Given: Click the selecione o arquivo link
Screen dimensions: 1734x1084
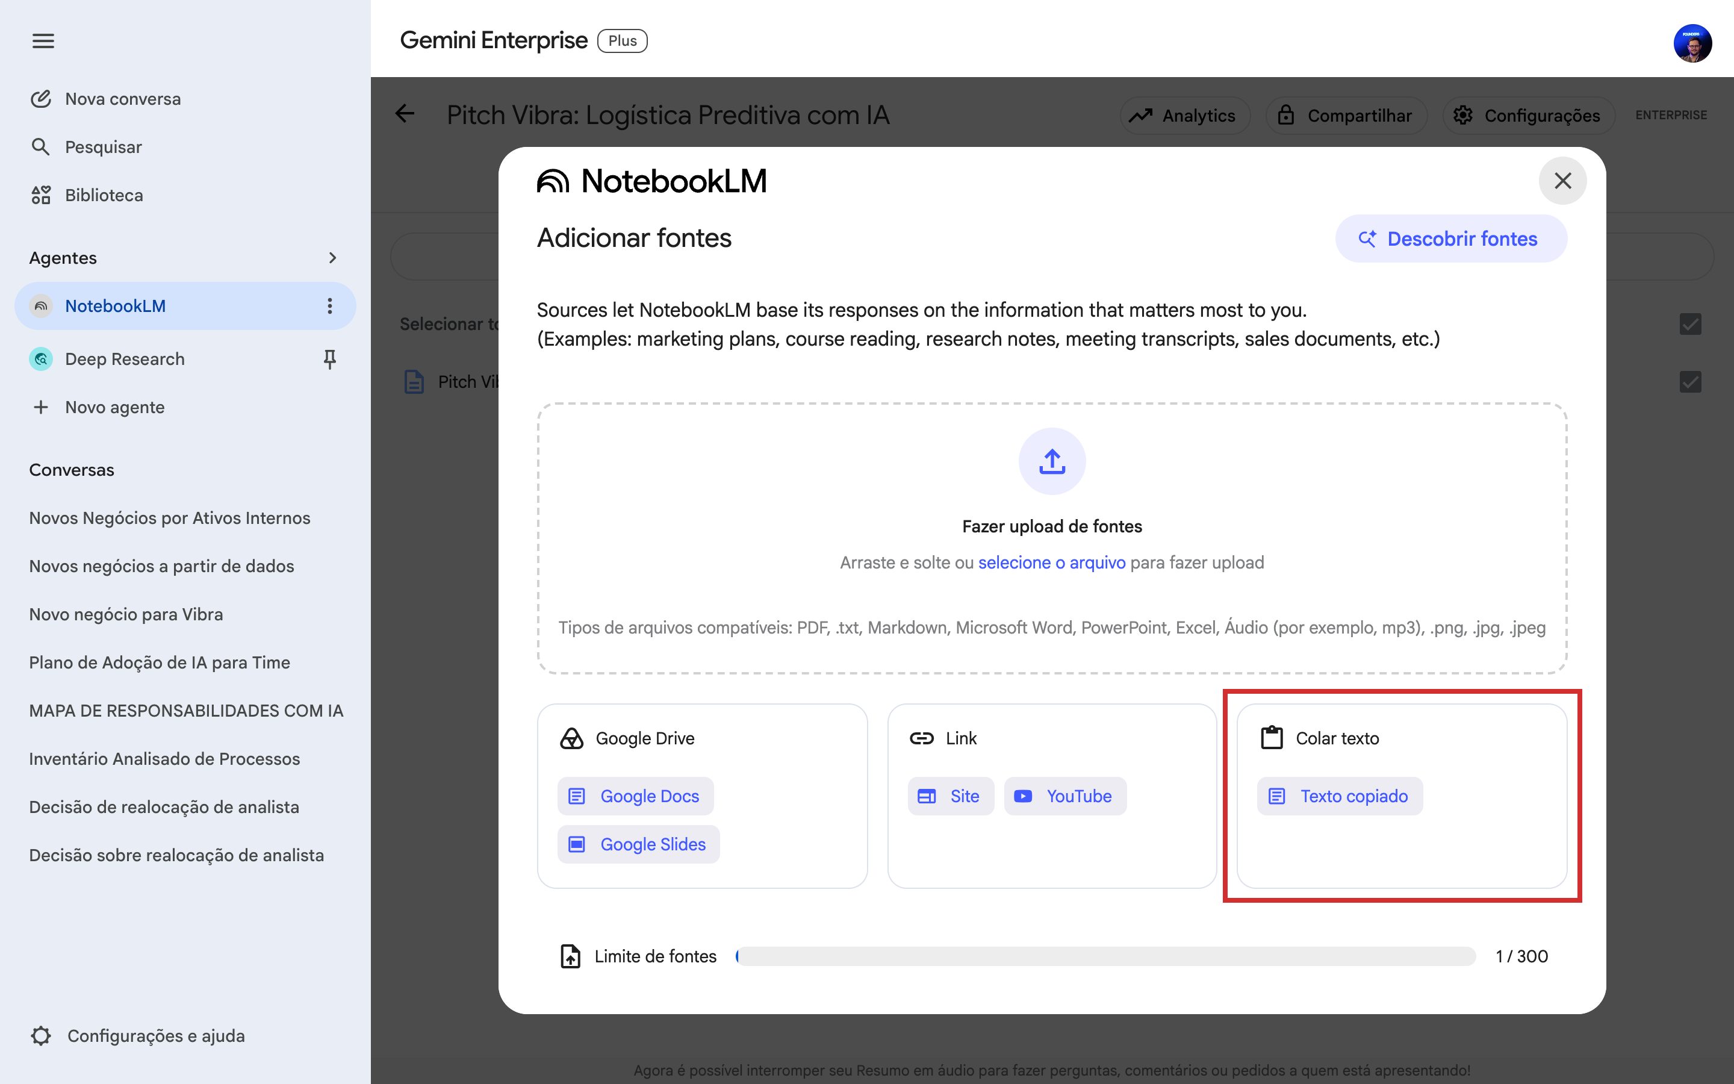Looking at the screenshot, I should 1052,563.
